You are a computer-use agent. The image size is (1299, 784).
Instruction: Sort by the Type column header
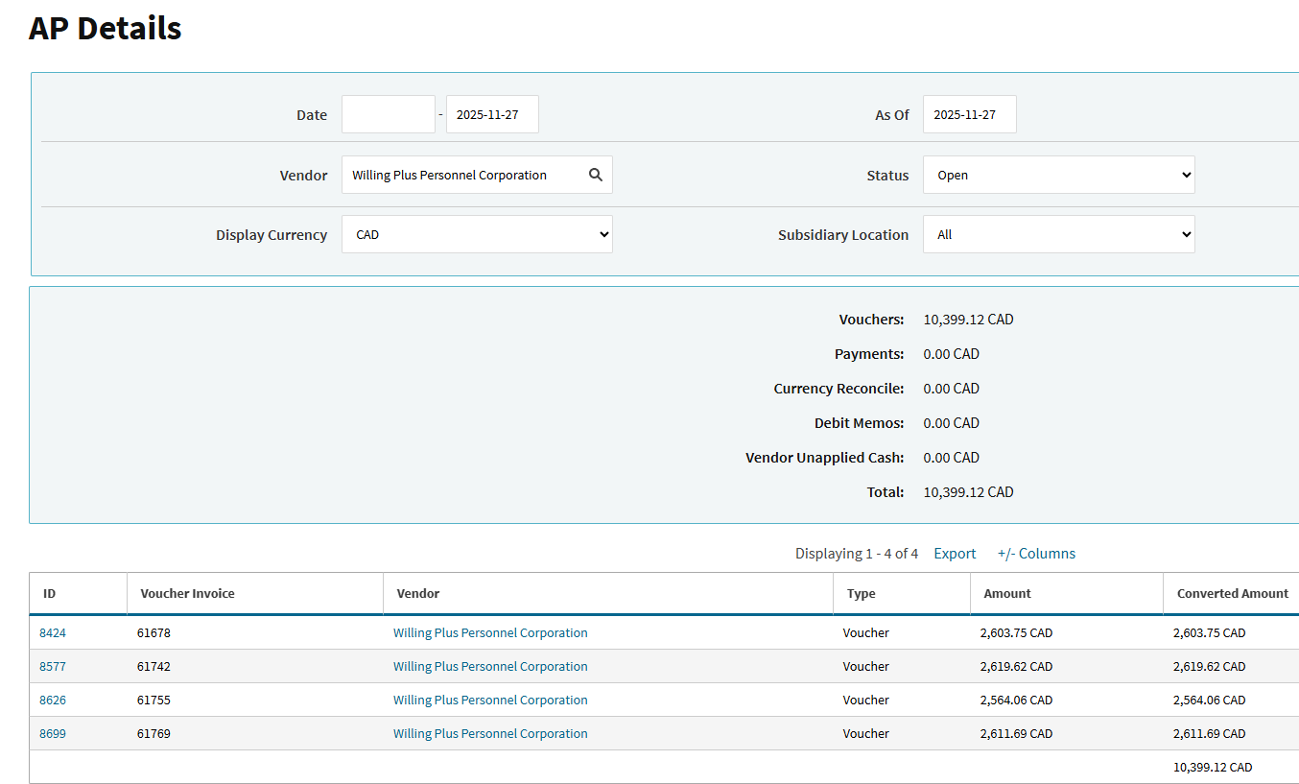click(x=862, y=594)
